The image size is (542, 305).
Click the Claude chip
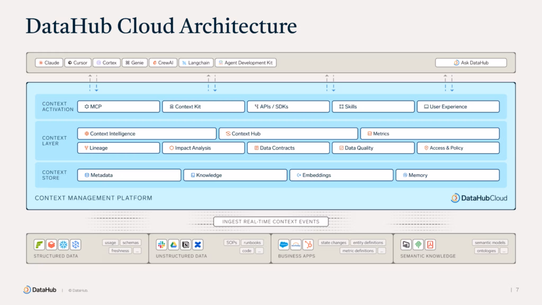point(49,62)
